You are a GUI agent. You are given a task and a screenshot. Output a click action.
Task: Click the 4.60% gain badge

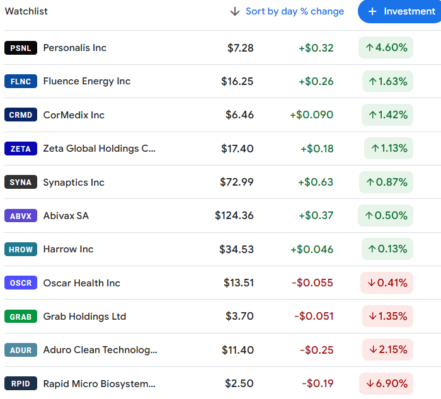386,47
